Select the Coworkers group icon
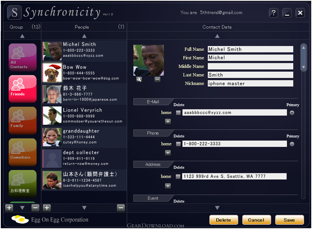This screenshot has height=229, width=312. [22, 152]
